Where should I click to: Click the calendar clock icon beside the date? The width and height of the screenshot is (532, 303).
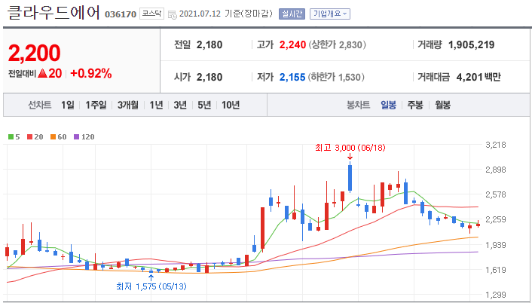coord(173,14)
